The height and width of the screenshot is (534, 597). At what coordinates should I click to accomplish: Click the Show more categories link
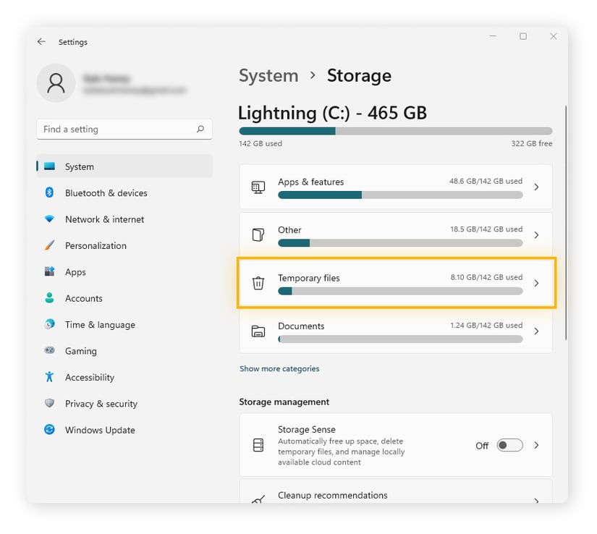(279, 369)
